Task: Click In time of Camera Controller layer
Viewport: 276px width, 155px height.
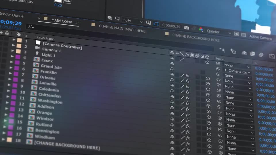Action: click(264, 69)
